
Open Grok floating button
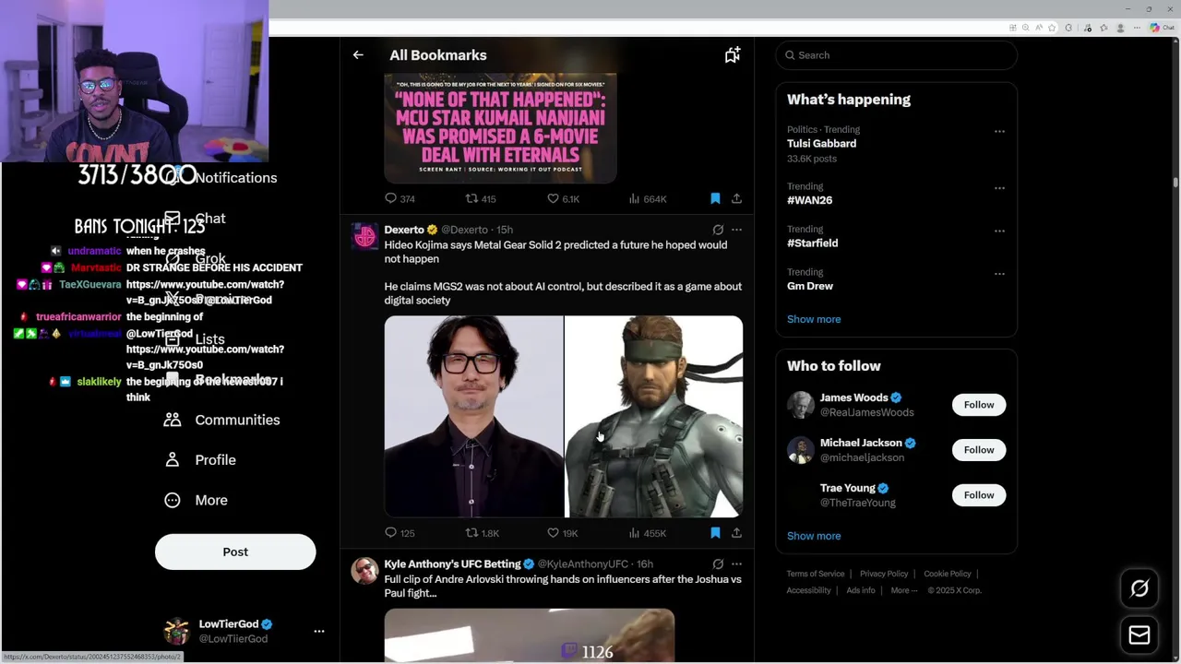[x=1139, y=588]
